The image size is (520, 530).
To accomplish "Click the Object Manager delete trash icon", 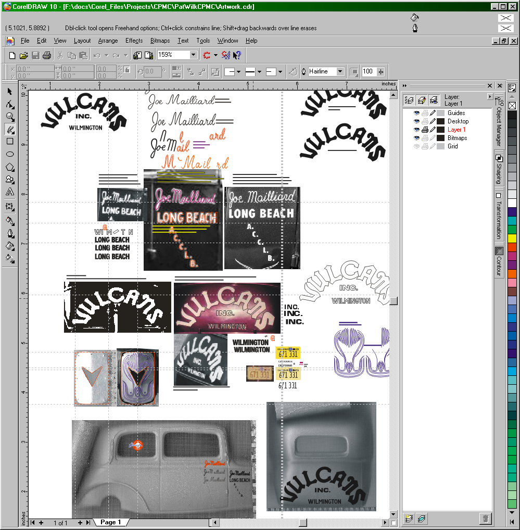I will (x=485, y=518).
